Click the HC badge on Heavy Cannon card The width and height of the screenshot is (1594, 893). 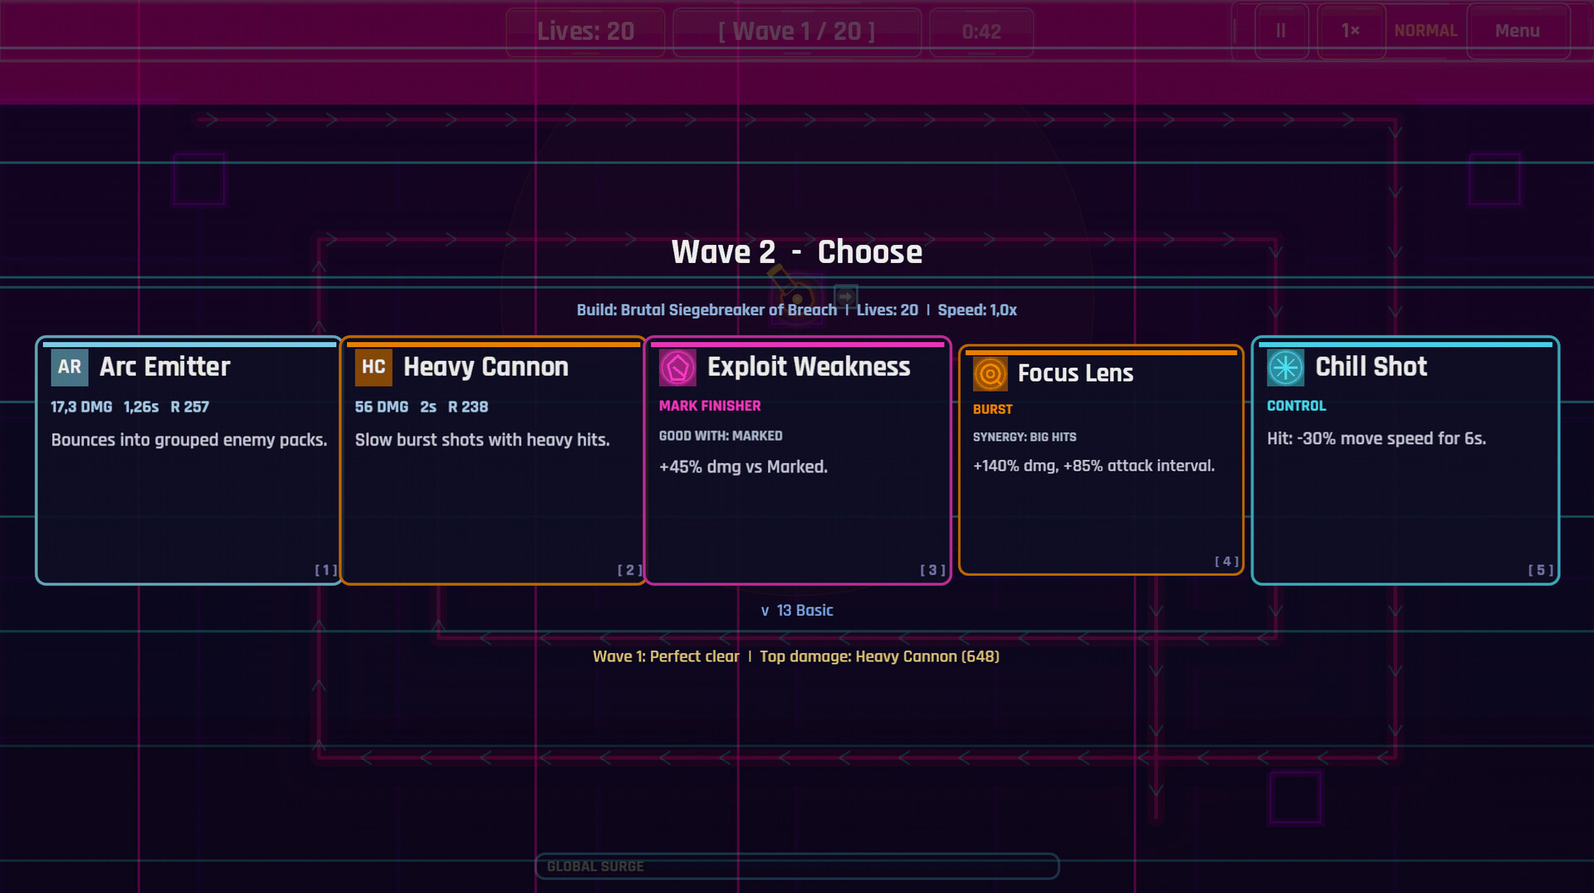374,367
